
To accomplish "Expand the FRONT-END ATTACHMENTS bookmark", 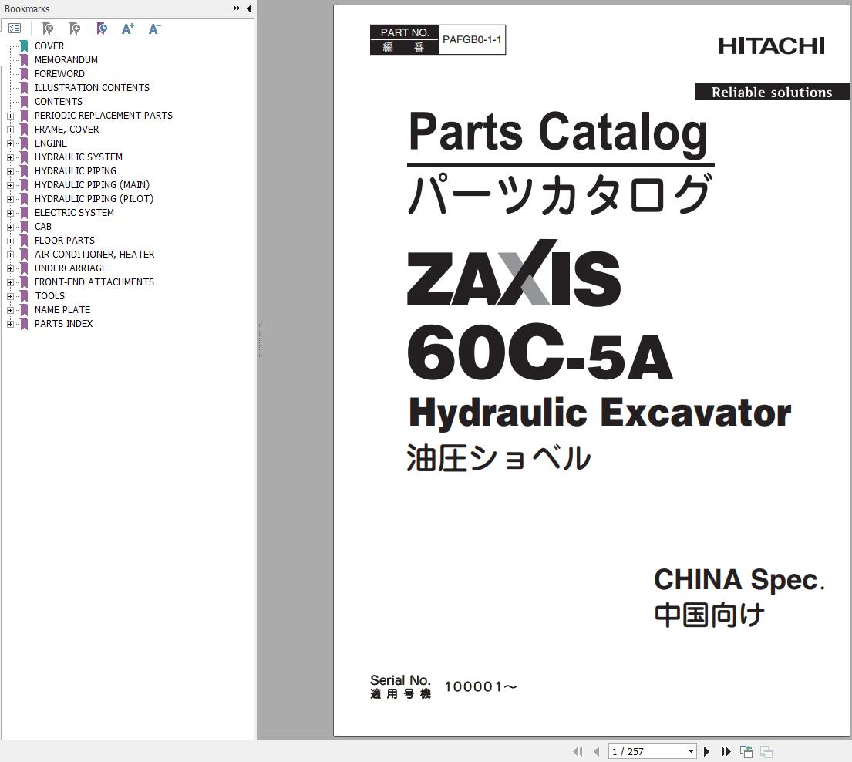I will (x=10, y=282).
